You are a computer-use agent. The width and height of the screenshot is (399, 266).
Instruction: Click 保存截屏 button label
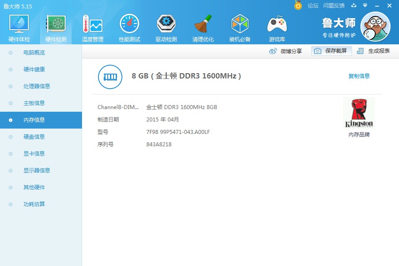pos(336,51)
